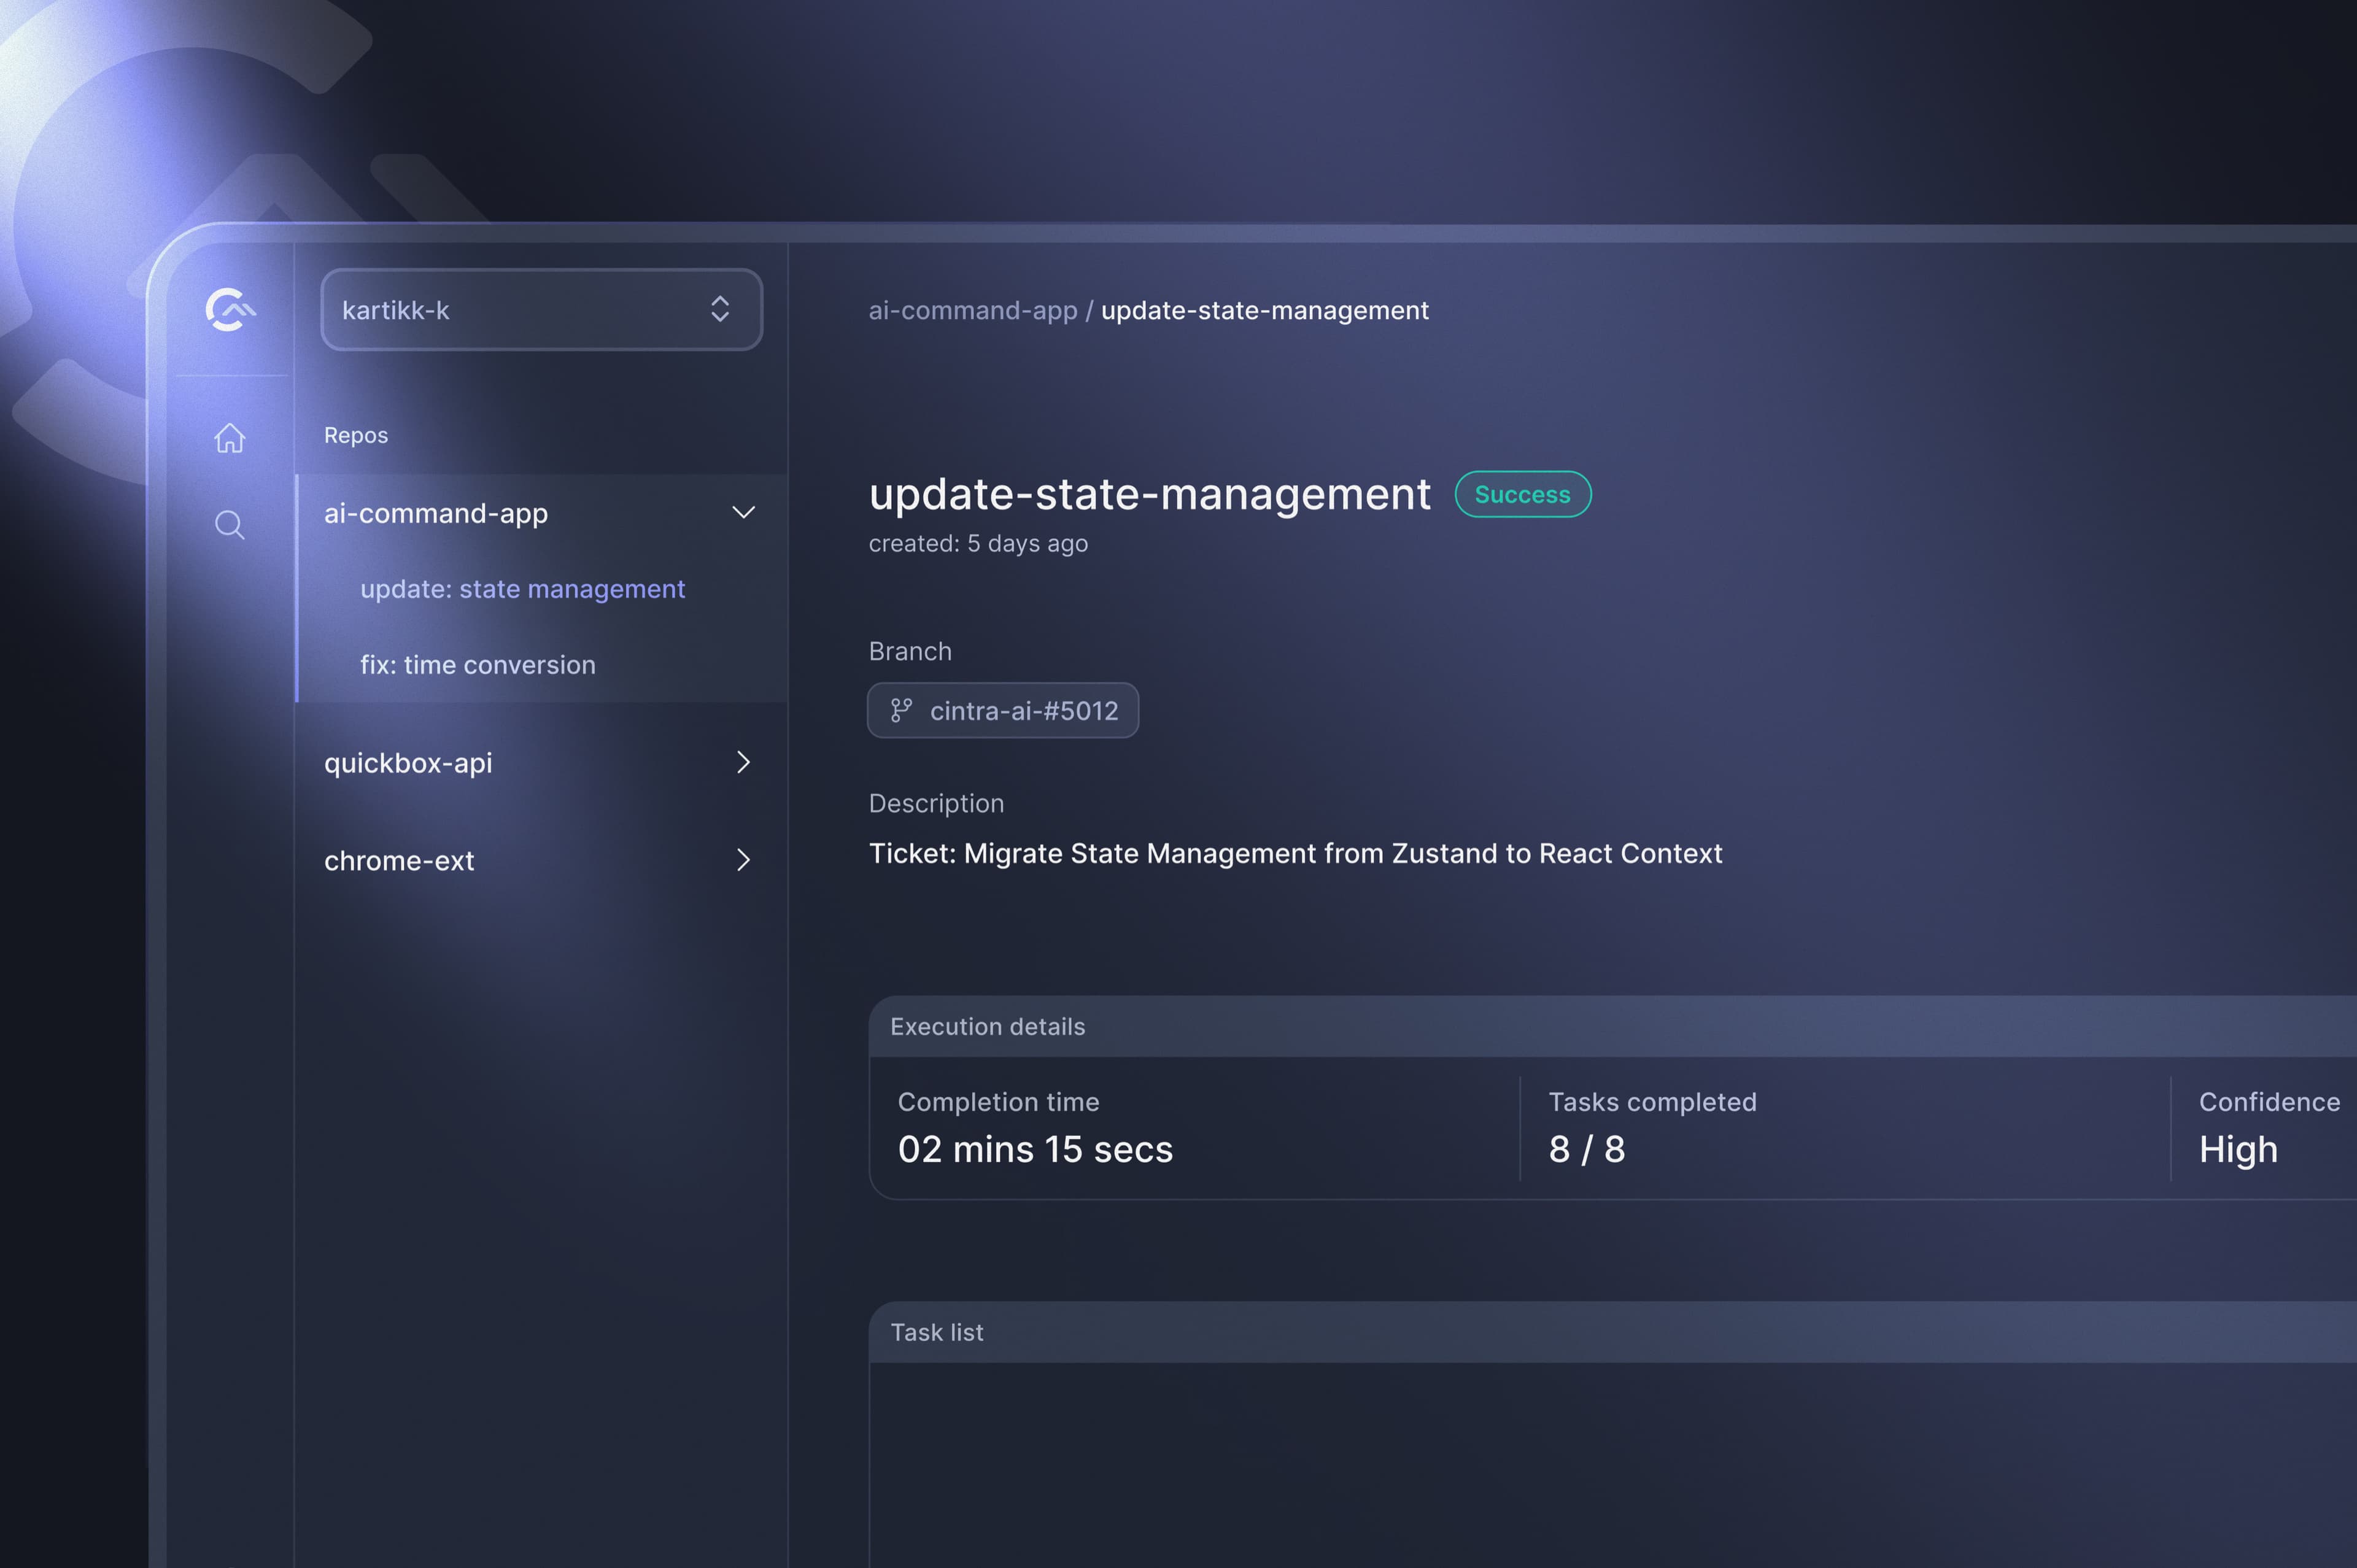
Task: Click the cintra-ai-#5012 branch chip
Action: [1003, 710]
